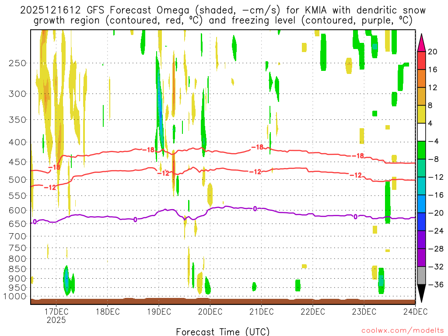Click the 650 pressure level label

coord(17,224)
